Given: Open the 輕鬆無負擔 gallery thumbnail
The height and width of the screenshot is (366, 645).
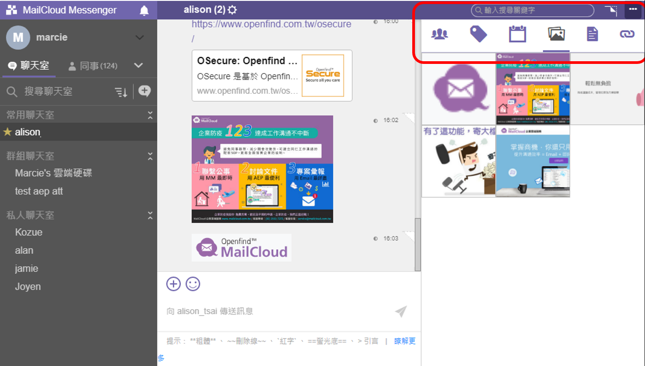Looking at the screenshot, I should tap(607, 88).
